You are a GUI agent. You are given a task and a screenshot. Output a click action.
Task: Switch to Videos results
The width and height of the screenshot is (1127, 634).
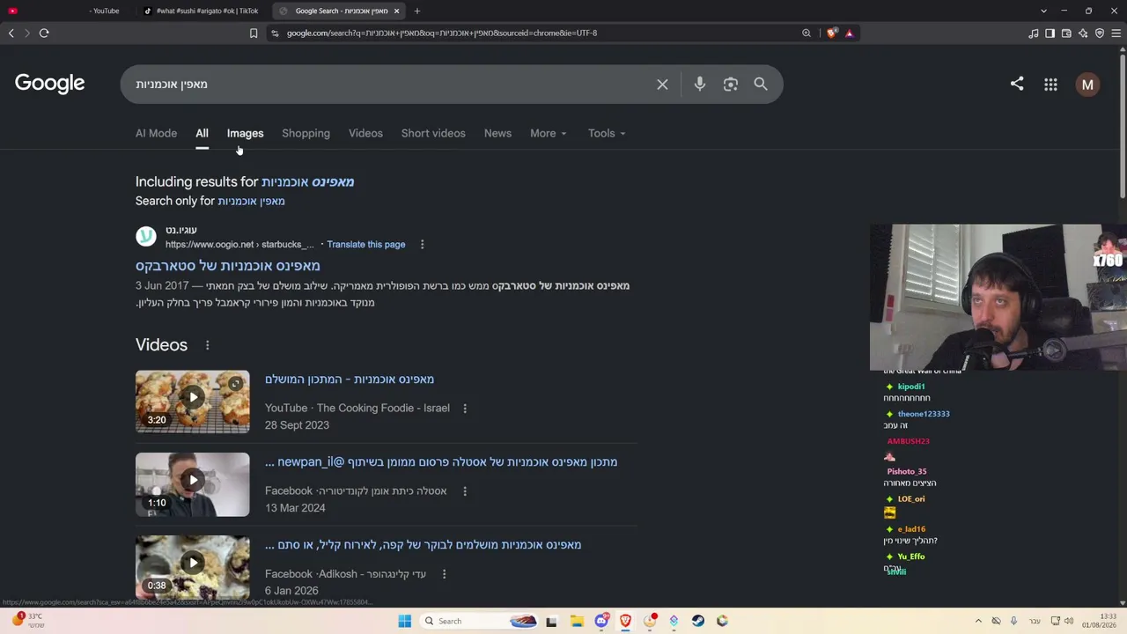pos(365,134)
